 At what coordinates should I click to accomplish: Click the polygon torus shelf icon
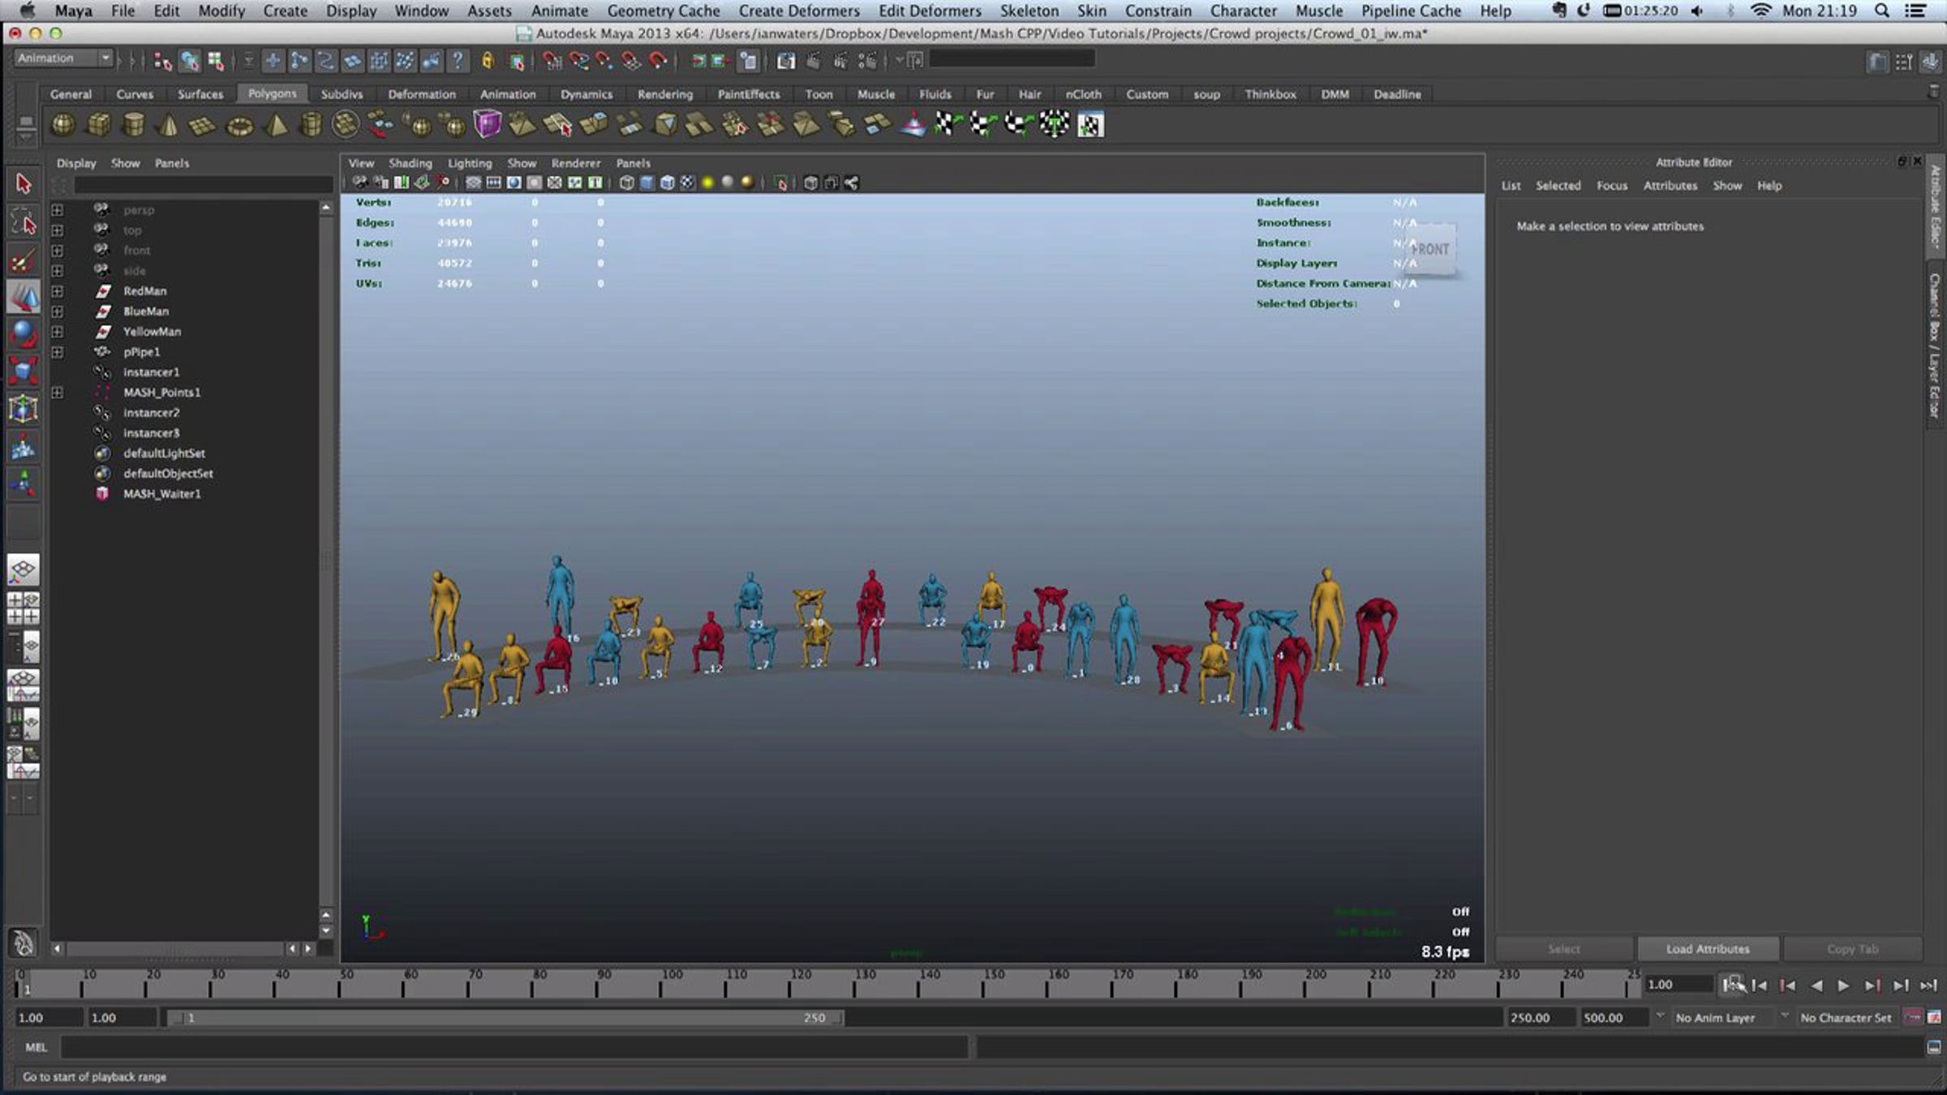tap(239, 126)
